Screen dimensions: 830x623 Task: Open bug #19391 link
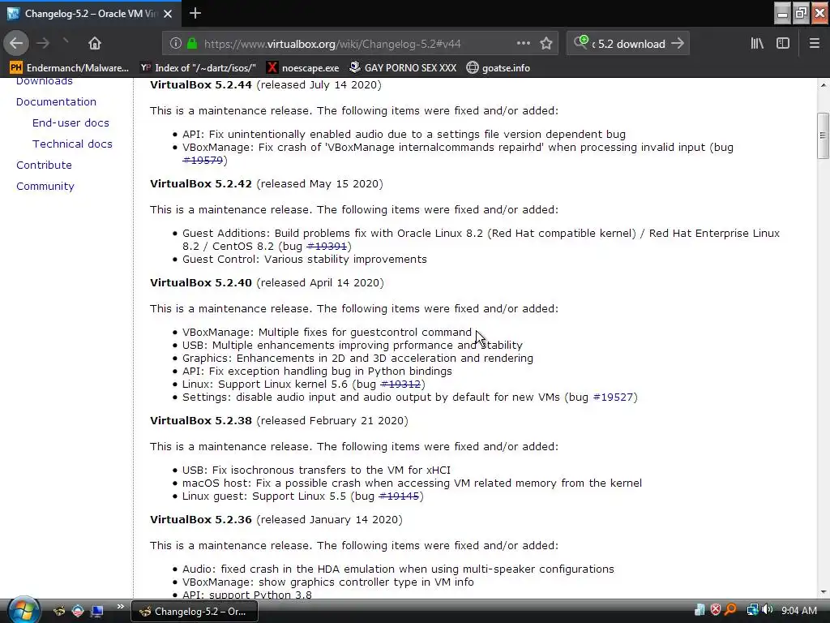pos(327,247)
